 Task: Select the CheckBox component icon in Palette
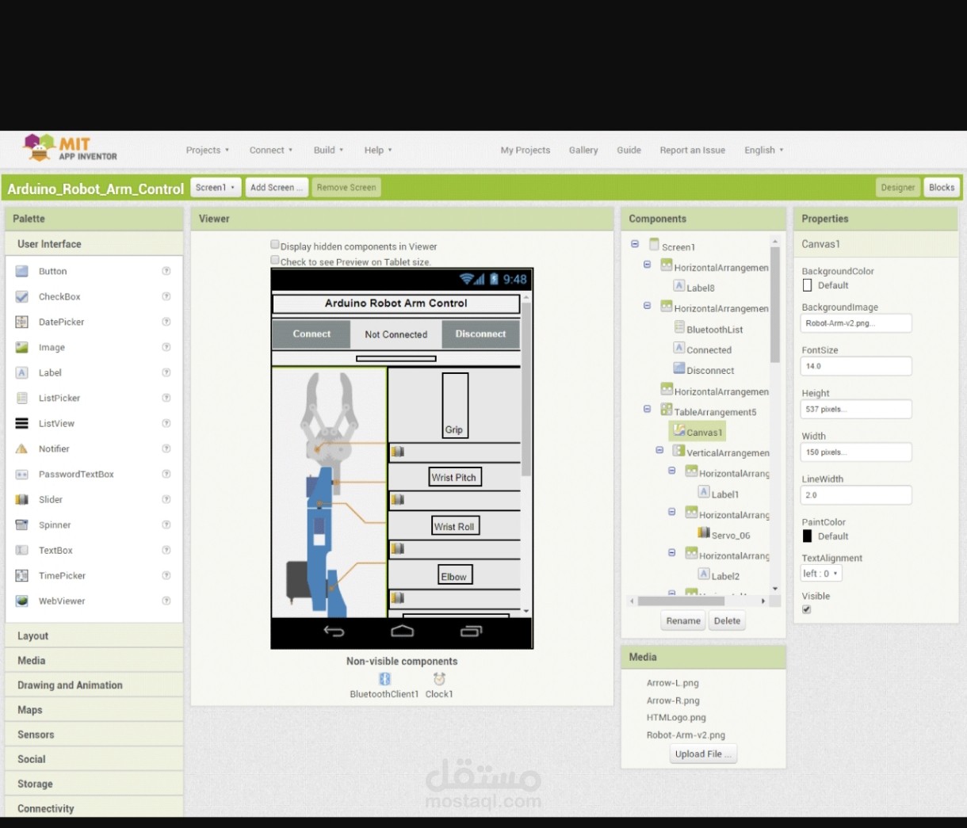point(22,296)
